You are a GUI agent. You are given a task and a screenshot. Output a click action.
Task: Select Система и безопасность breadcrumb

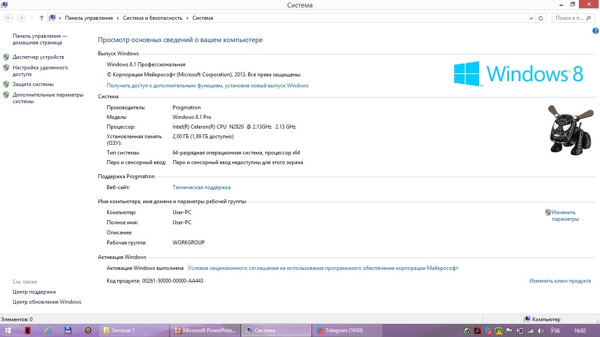(152, 18)
